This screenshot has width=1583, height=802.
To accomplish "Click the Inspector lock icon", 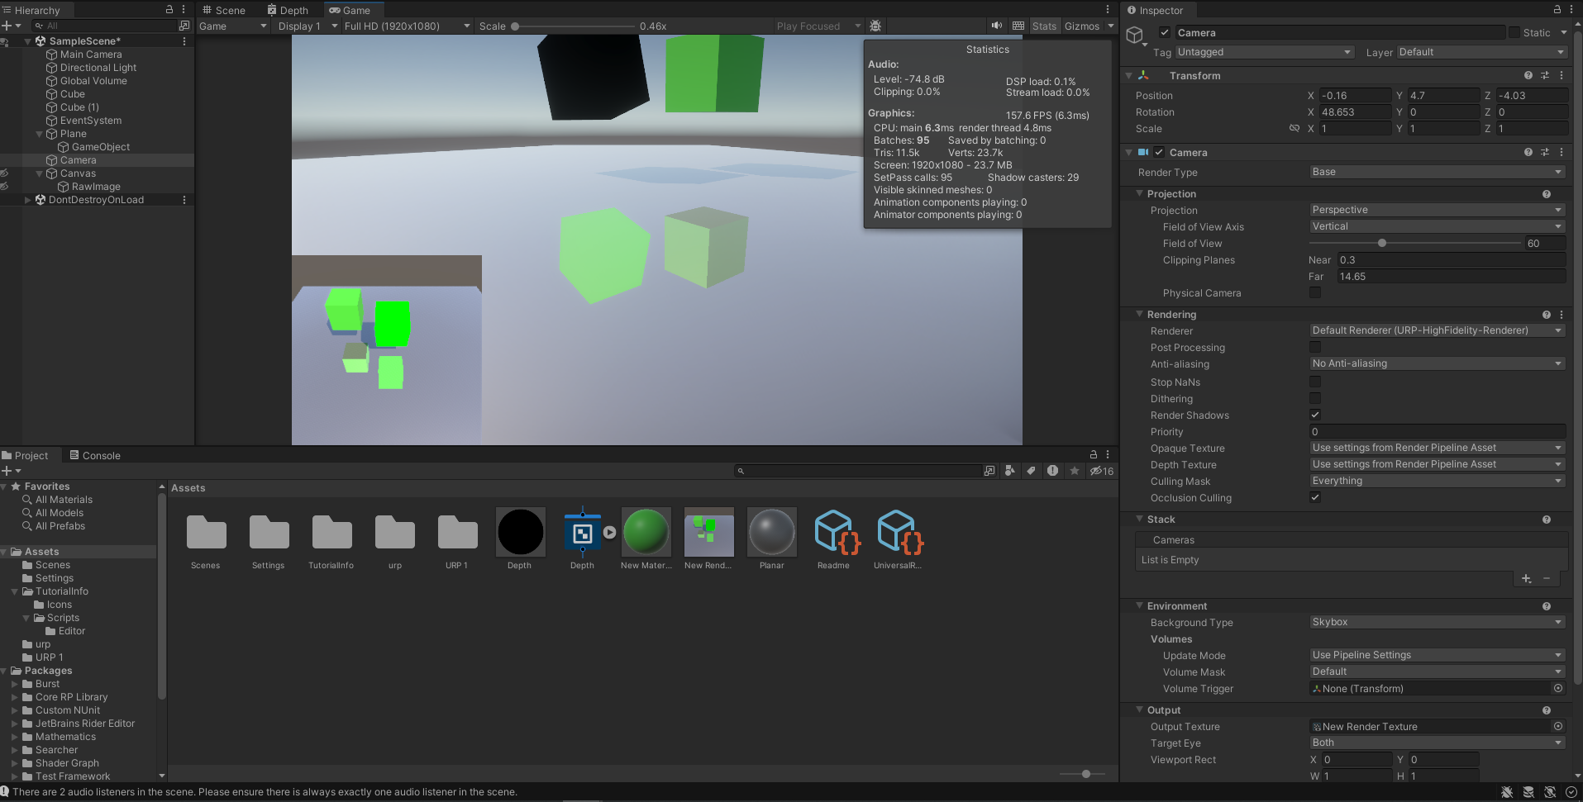I will (x=1557, y=10).
